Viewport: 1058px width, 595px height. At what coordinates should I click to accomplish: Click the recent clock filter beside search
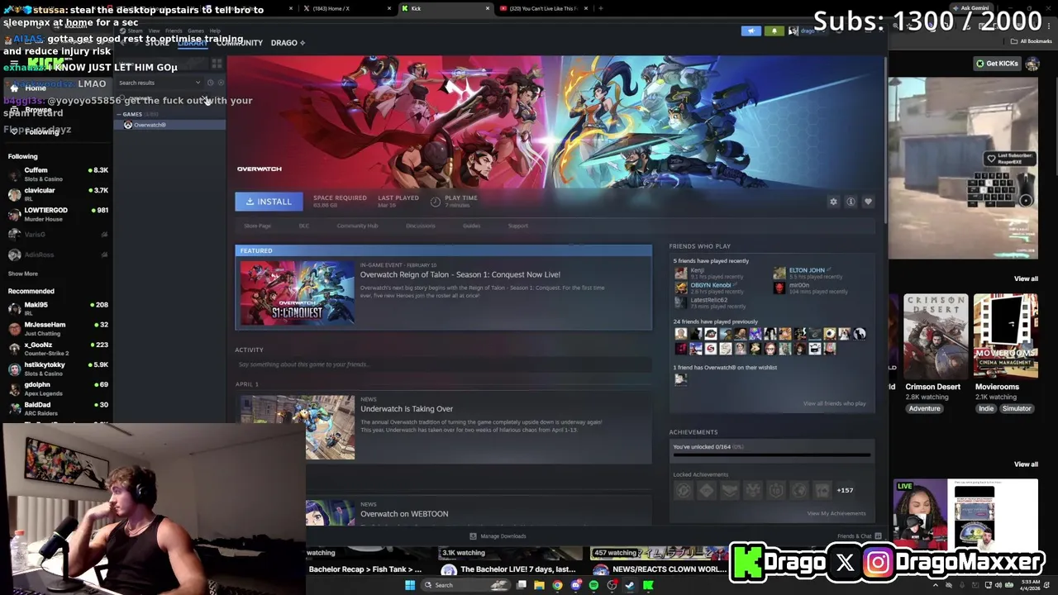[x=210, y=83]
